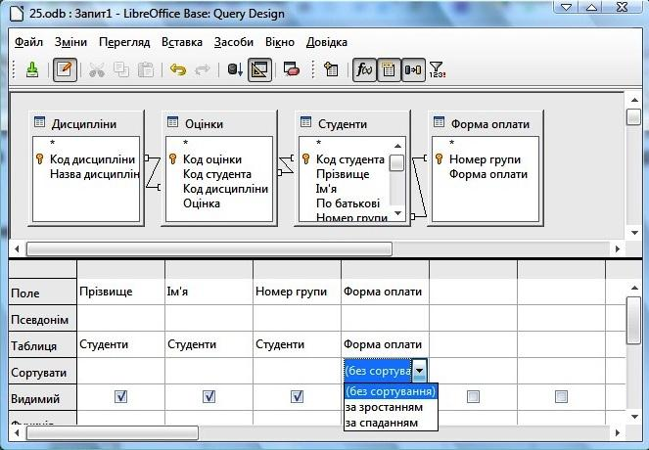Click the Paste clipboard icon
The image size is (649, 450).
[145, 69]
